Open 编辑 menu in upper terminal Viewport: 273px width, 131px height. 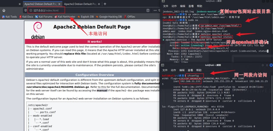183,6
